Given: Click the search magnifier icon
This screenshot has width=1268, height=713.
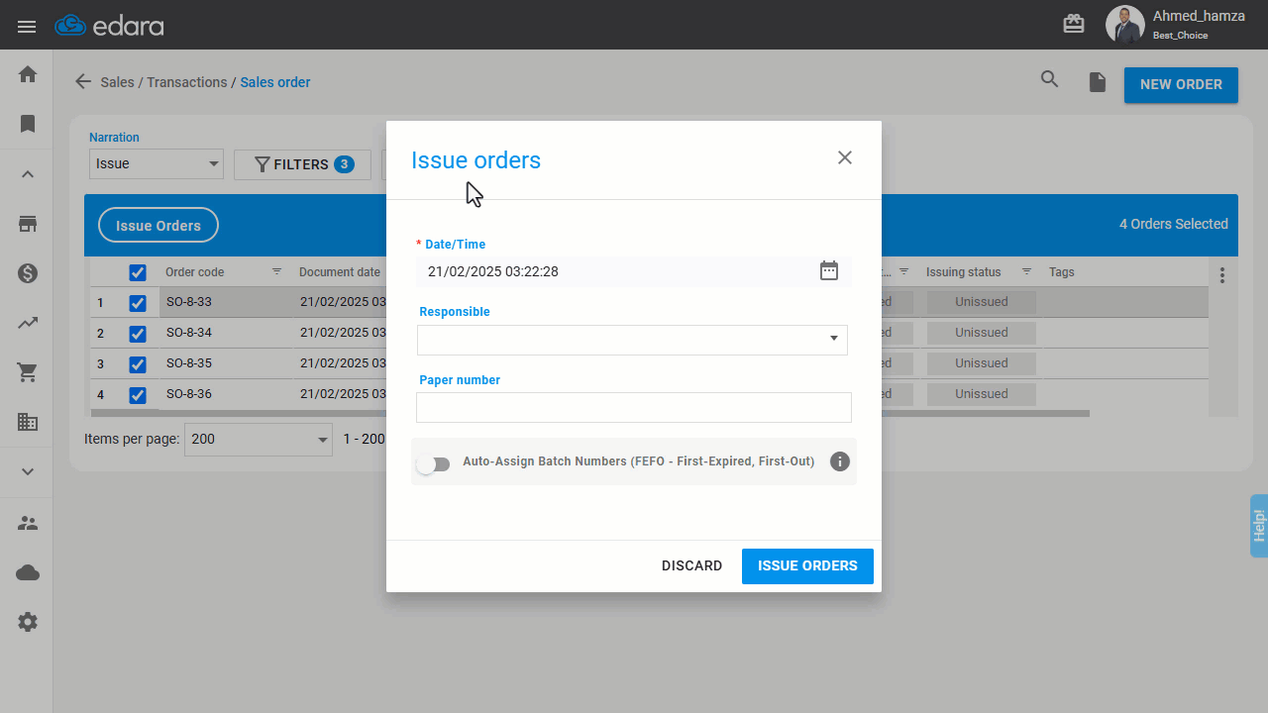Looking at the screenshot, I should [x=1049, y=80].
